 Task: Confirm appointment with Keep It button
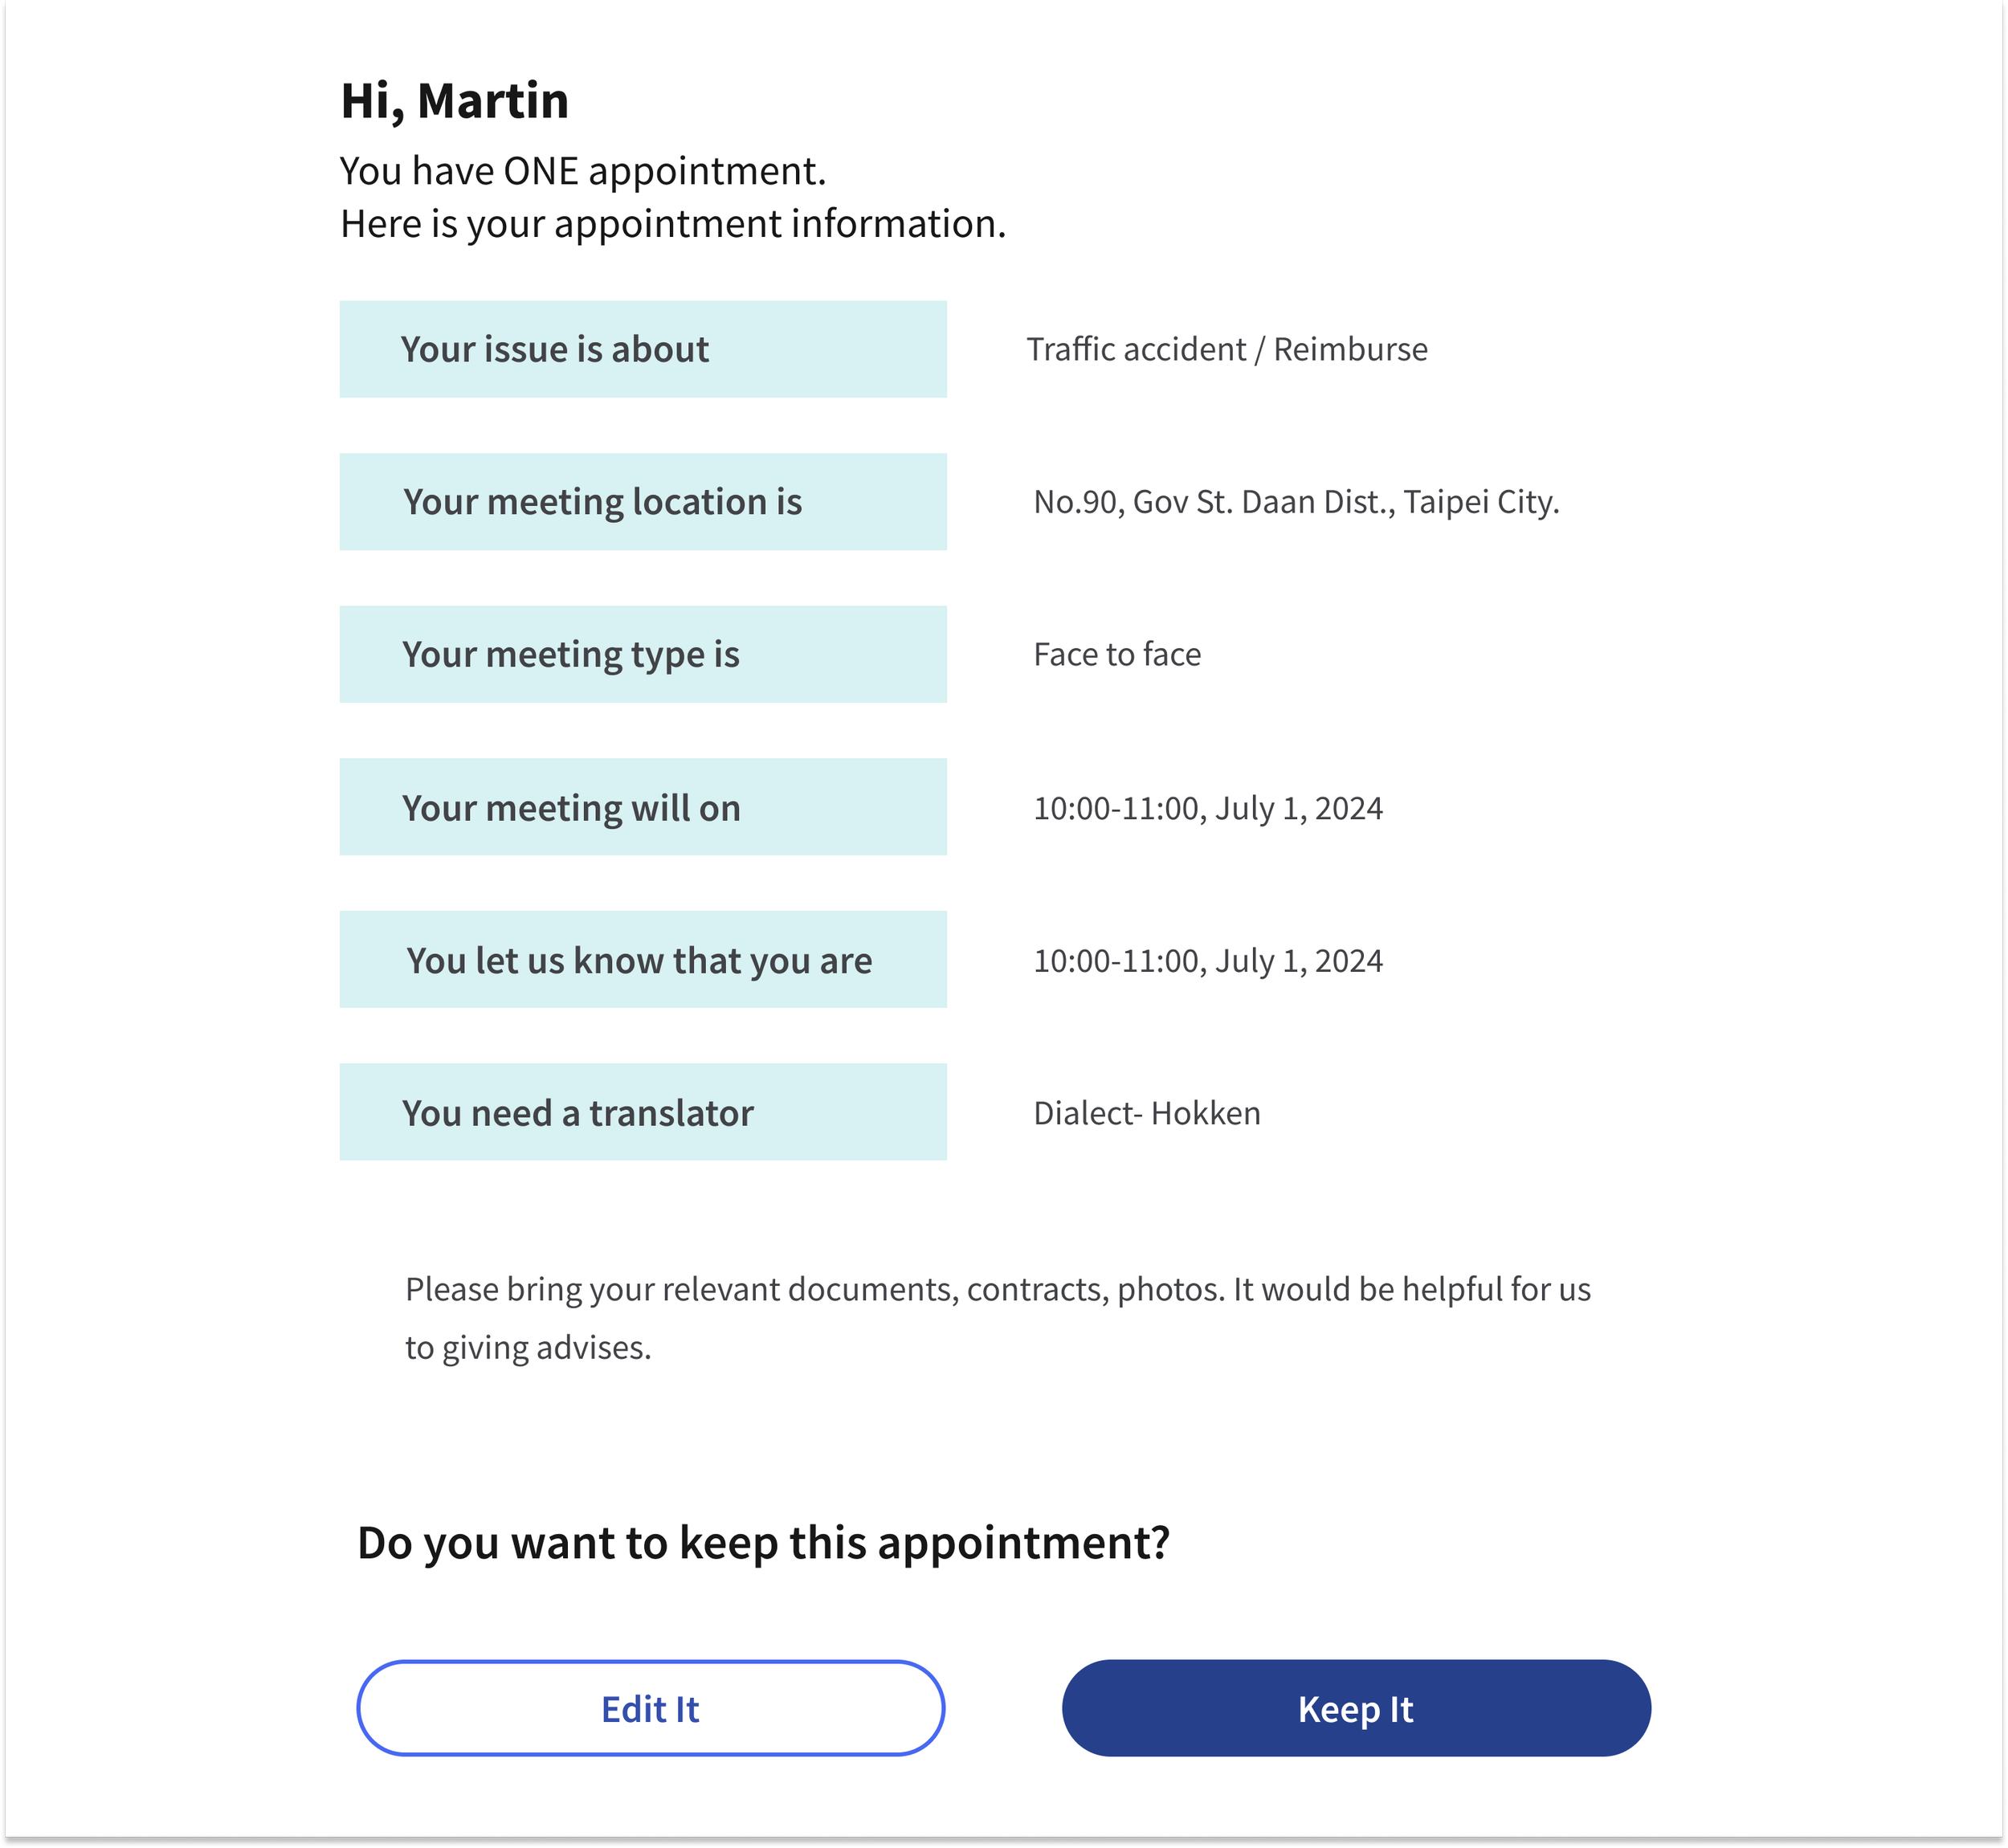click(x=1356, y=1708)
